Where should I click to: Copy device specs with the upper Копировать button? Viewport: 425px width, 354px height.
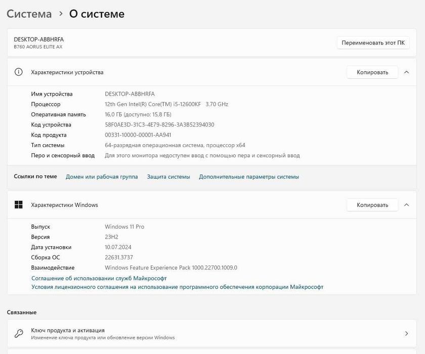[x=372, y=72]
